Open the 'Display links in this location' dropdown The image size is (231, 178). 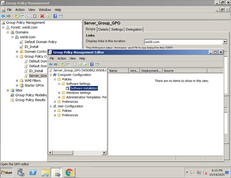click(225, 42)
